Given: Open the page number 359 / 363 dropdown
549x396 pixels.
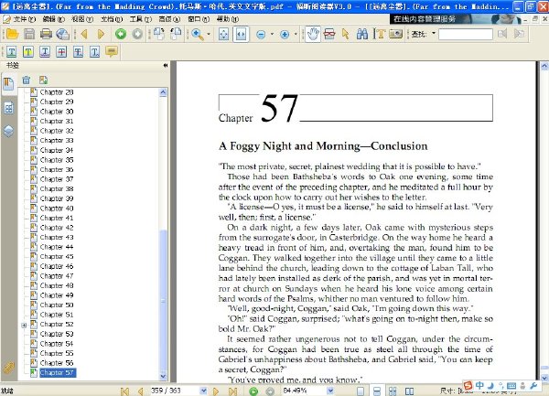Looking at the screenshot, I should [203, 391].
